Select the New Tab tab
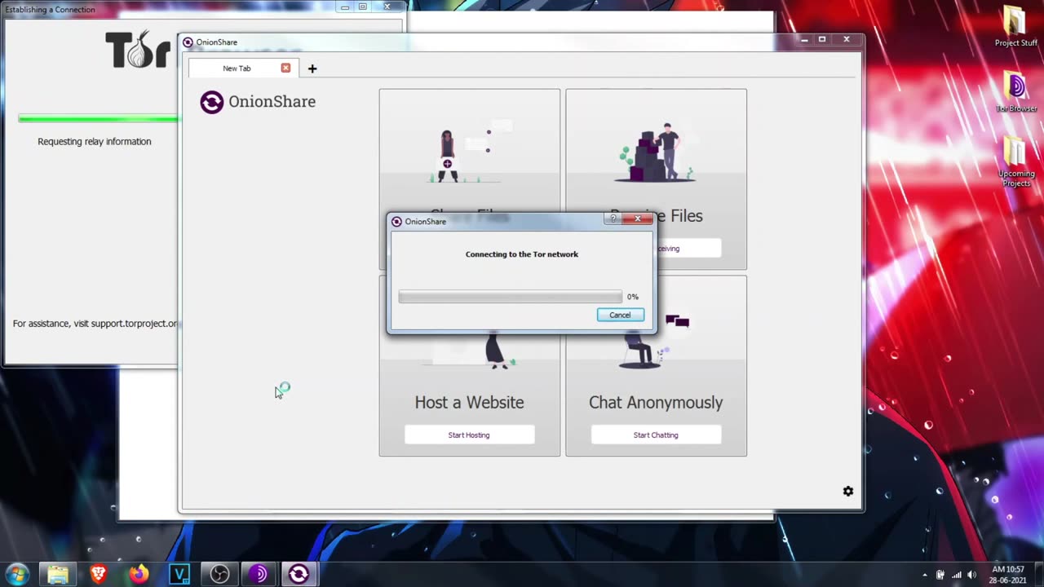The height and width of the screenshot is (587, 1044). point(243,68)
